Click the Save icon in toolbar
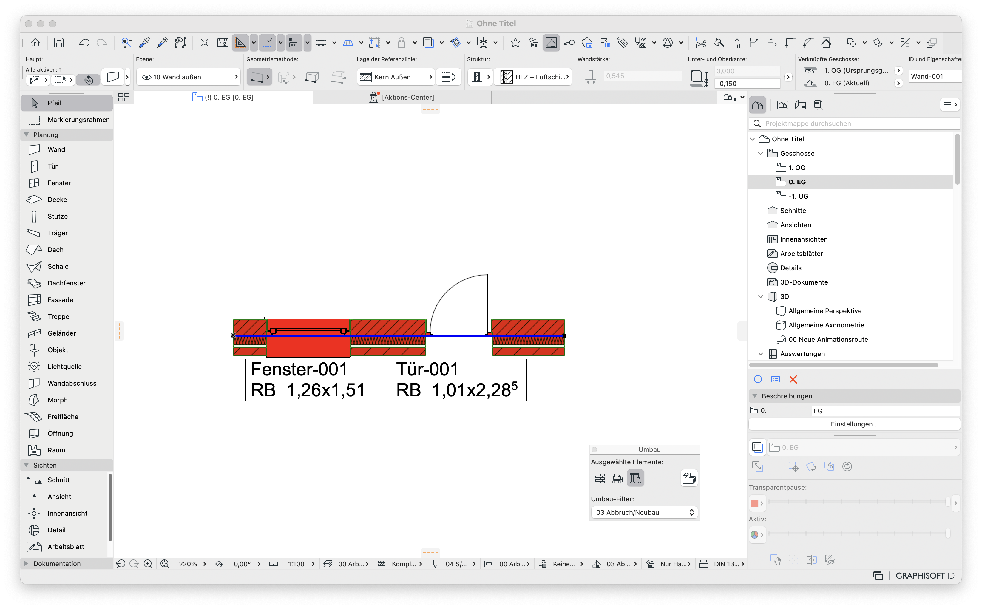This screenshot has height=609, width=982. coord(59,43)
